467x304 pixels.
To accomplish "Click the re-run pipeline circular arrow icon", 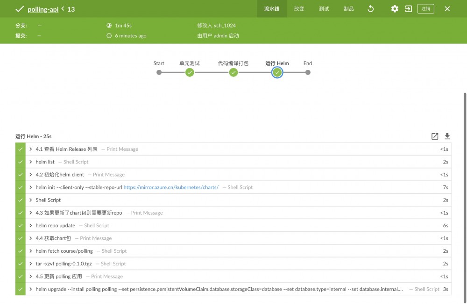I will (x=370, y=9).
